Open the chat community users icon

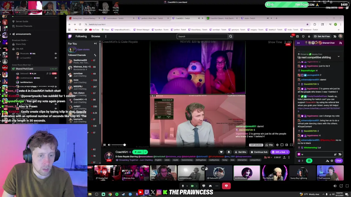(x=340, y=43)
